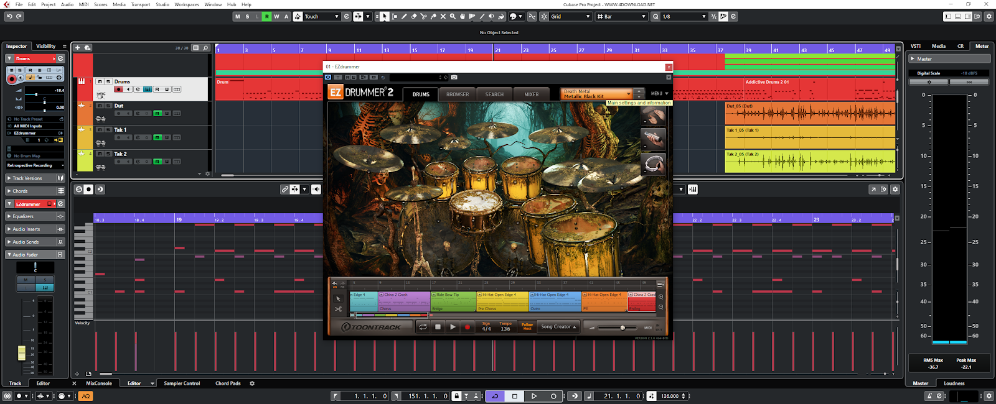996x404 pixels.
Task: Open the Retrospective Recording option
Action: pyautogui.click(x=35, y=165)
